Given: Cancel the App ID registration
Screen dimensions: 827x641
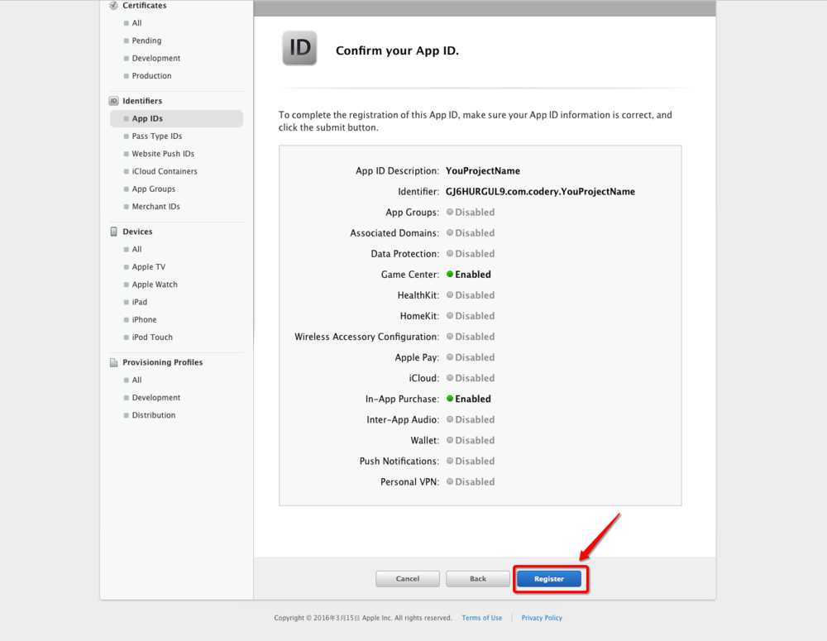Looking at the screenshot, I should (x=407, y=579).
